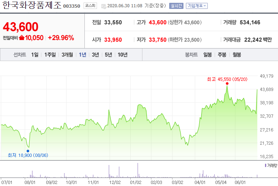
Task: Click the 하한가 23,500 text
Action: 185,40
